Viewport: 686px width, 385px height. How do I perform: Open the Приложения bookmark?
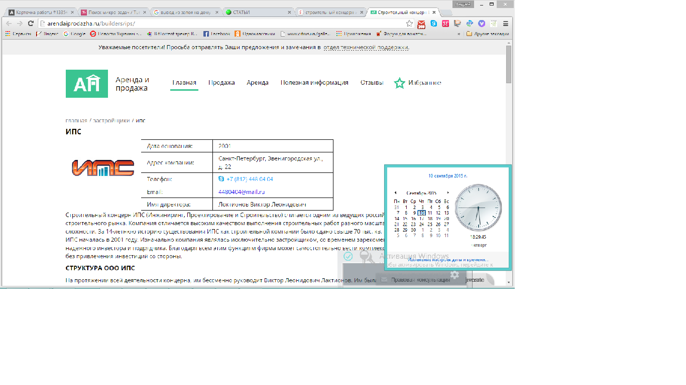click(354, 34)
